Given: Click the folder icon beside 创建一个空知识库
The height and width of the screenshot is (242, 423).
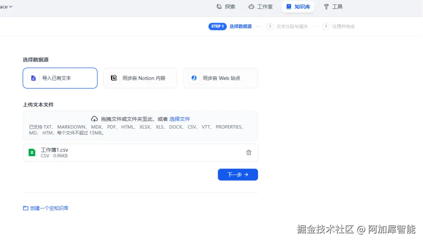Looking at the screenshot, I should tap(26, 208).
